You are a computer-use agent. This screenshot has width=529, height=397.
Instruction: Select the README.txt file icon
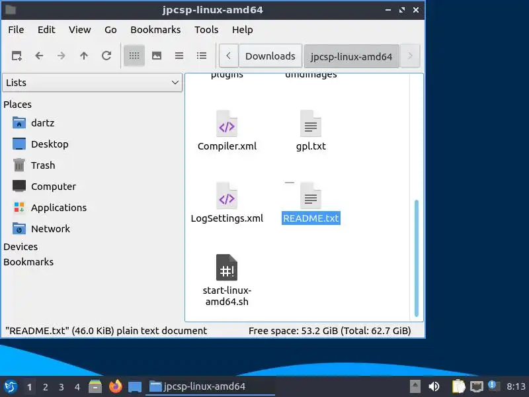[310, 196]
